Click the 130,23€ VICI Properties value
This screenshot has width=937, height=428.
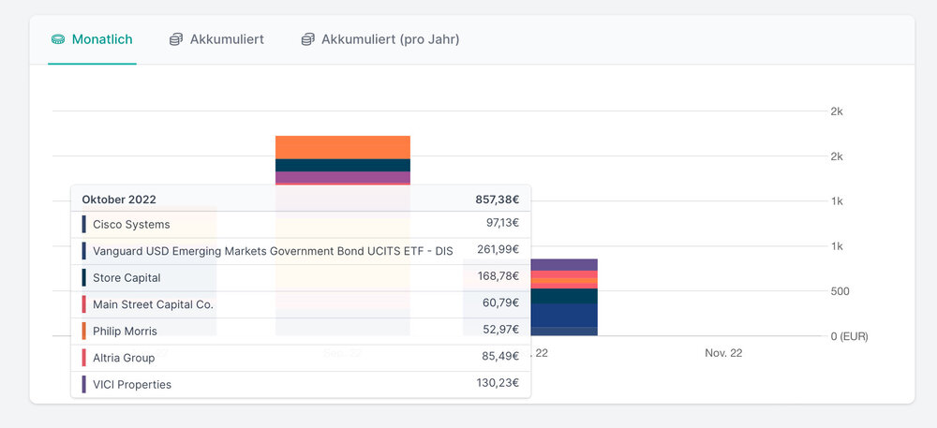pos(497,385)
